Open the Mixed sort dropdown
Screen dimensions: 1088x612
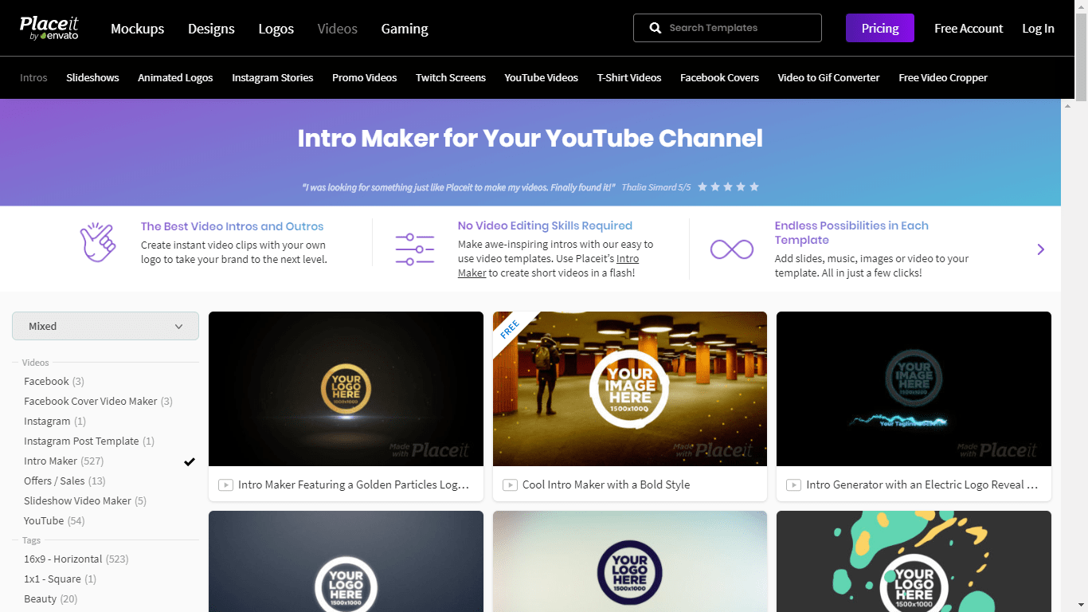point(105,326)
